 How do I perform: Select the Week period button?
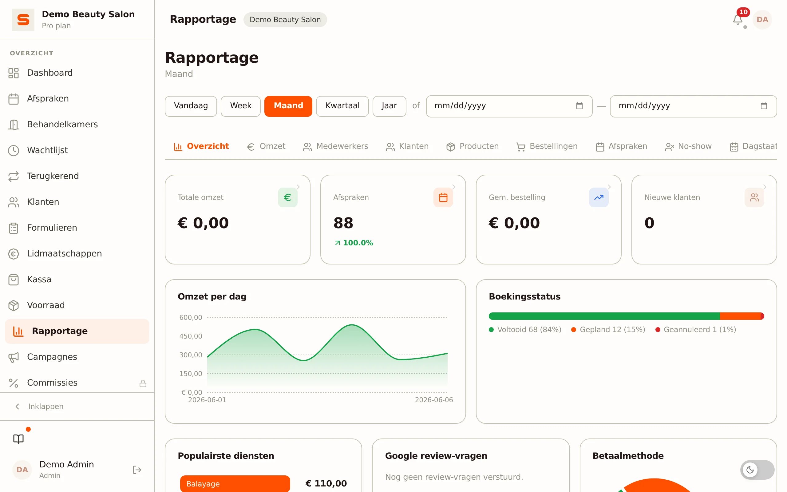(x=241, y=106)
